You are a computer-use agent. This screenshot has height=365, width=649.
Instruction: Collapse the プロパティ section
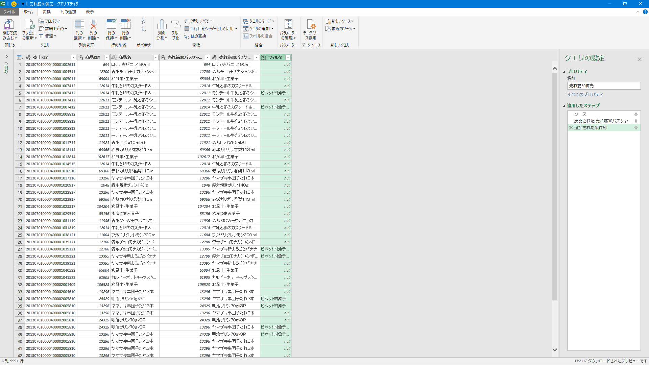click(564, 72)
